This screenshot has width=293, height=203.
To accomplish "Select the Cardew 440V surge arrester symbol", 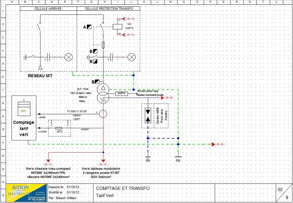I will tap(148, 115).
